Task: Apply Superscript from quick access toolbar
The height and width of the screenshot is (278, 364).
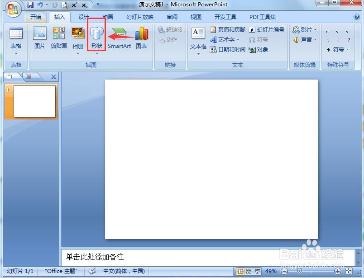Action: (x=74, y=5)
